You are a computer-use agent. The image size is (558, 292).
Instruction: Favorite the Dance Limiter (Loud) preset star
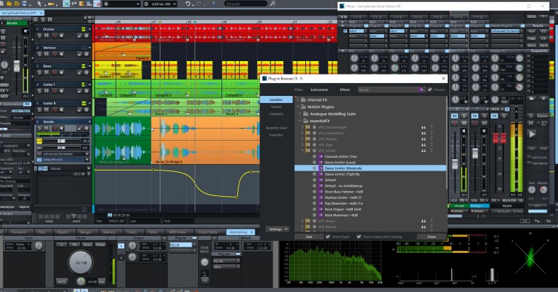click(x=314, y=162)
